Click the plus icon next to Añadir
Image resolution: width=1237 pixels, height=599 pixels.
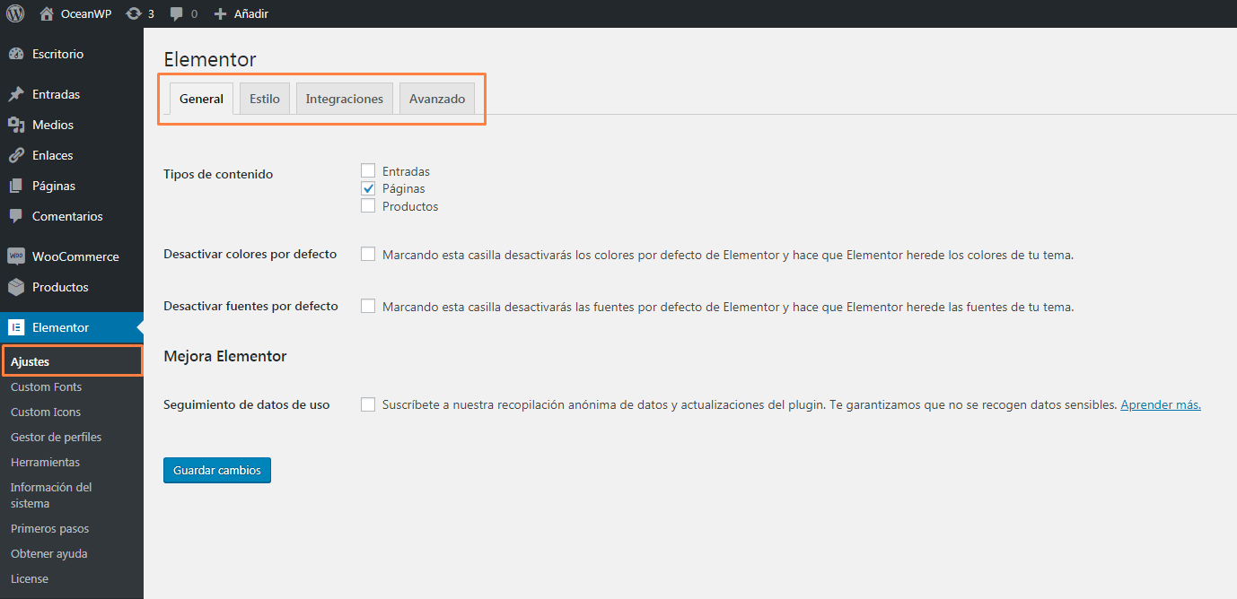[220, 13]
